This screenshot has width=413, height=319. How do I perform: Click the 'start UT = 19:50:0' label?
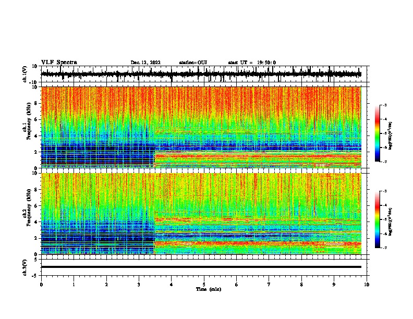(x=252, y=63)
